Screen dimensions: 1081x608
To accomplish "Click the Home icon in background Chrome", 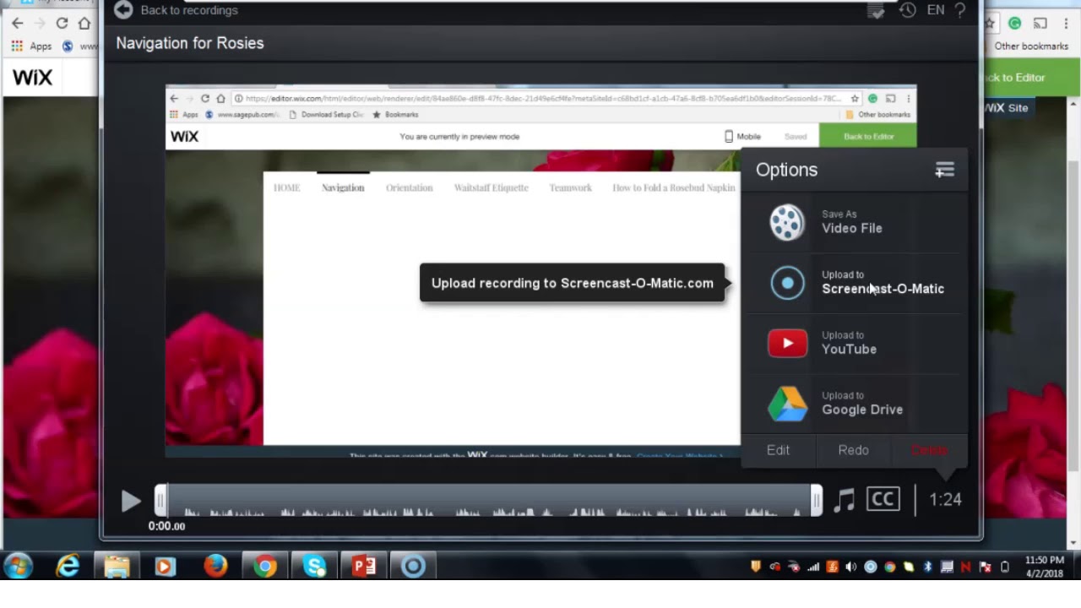I will [x=84, y=24].
